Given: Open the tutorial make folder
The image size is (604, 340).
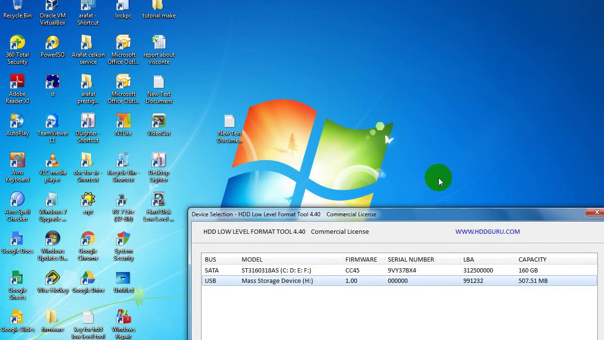Looking at the screenshot, I should (x=159, y=9).
